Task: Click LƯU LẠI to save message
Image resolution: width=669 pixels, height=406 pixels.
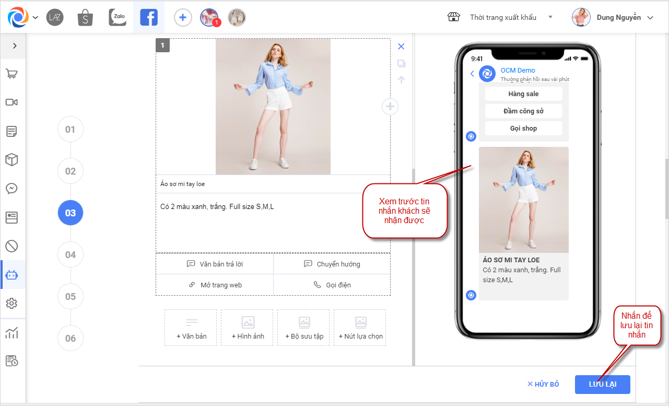Action: (603, 385)
